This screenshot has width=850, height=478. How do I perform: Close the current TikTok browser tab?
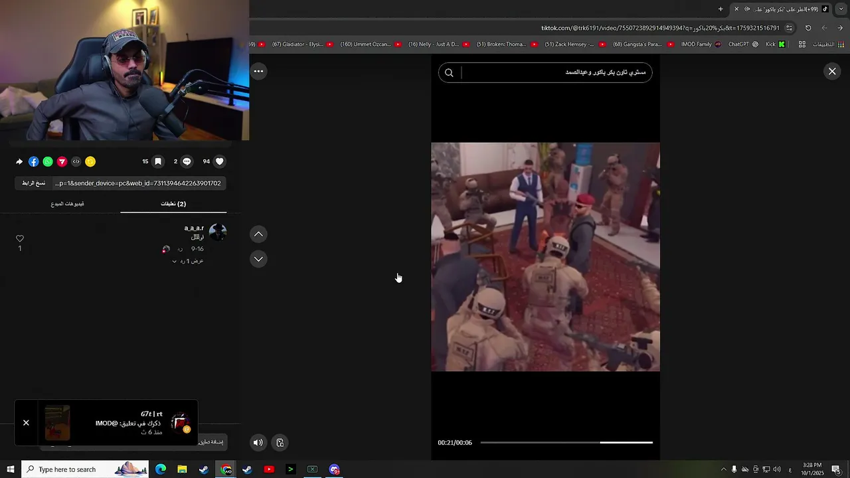tap(736, 9)
